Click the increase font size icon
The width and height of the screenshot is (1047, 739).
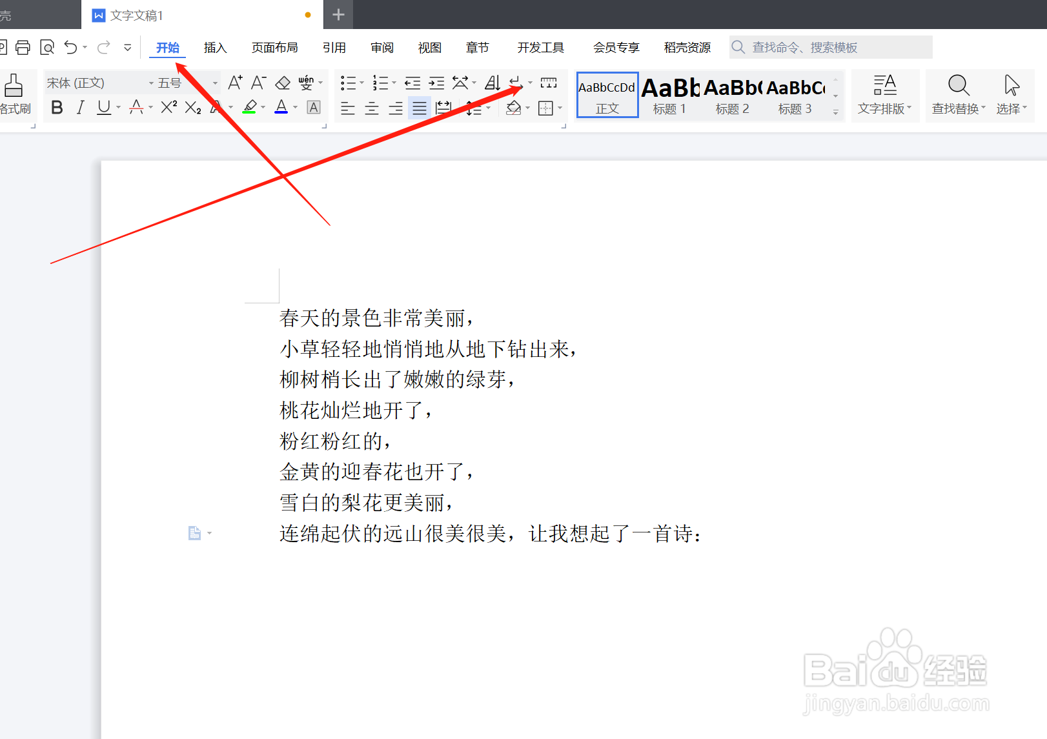point(233,82)
